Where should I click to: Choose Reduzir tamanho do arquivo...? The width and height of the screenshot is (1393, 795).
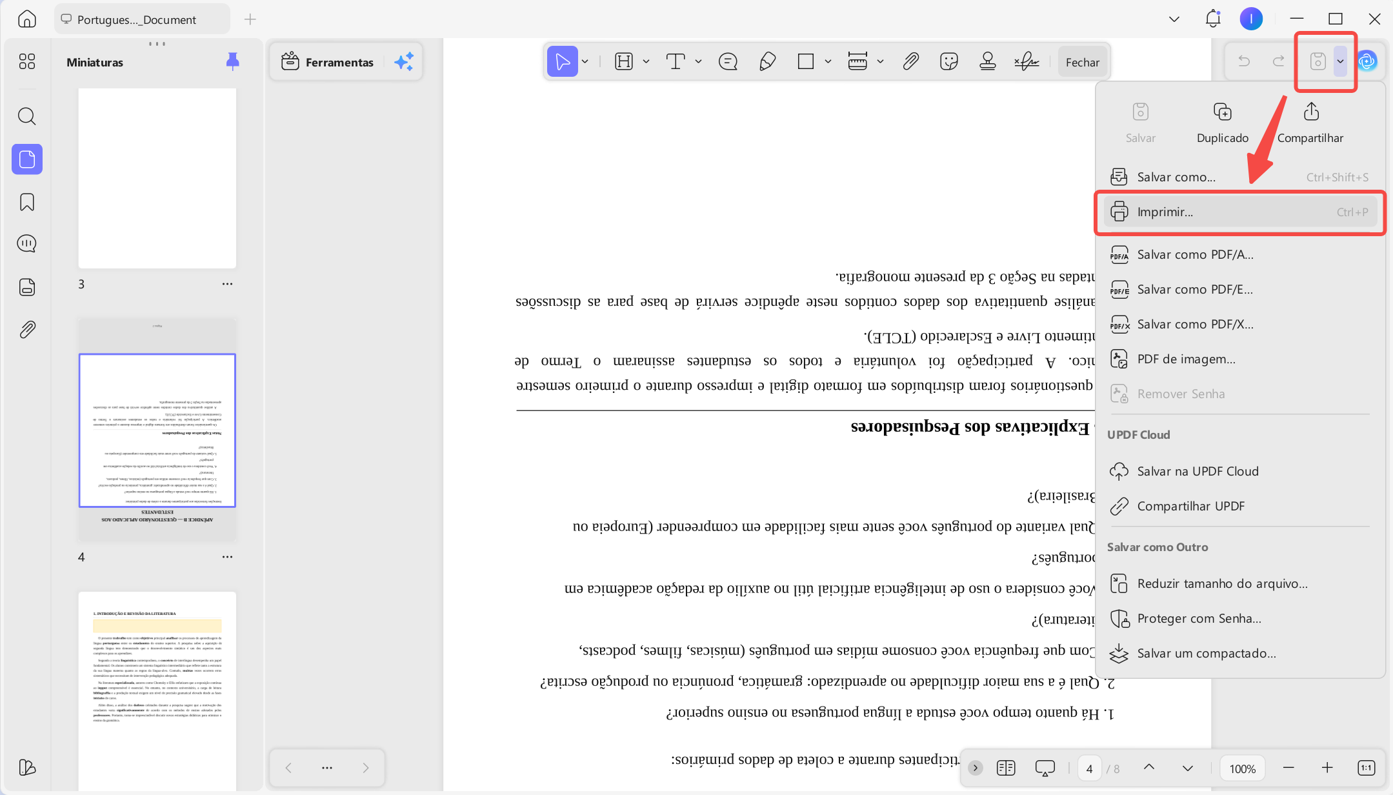[1239, 583]
